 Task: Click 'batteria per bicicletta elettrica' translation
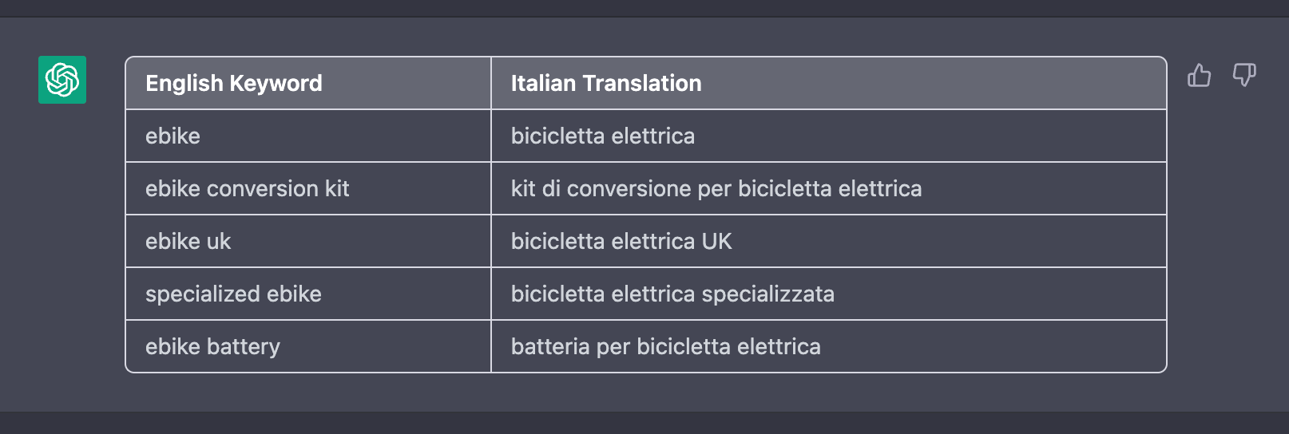[x=666, y=347]
